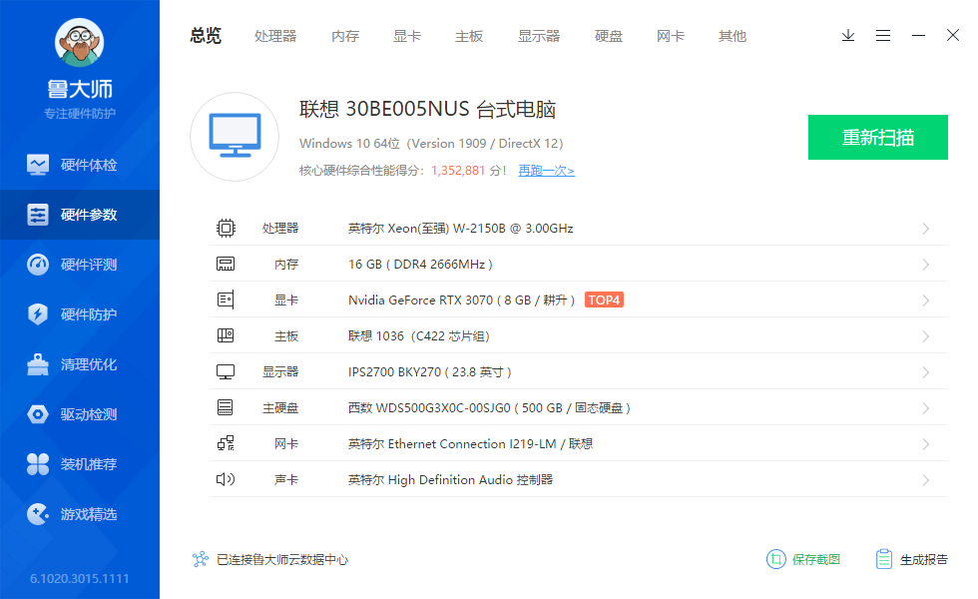978x599 pixels.
Task: Click 西数 WDS500G3X0C-00SJG0 disk text
Action: 489,408
